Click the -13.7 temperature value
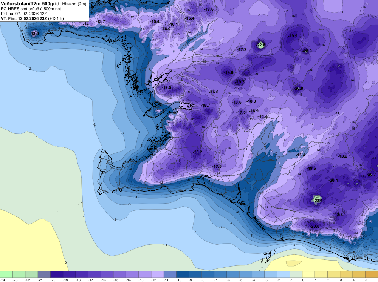The height and width of the screenshot is (282, 378). coord(100,21)
